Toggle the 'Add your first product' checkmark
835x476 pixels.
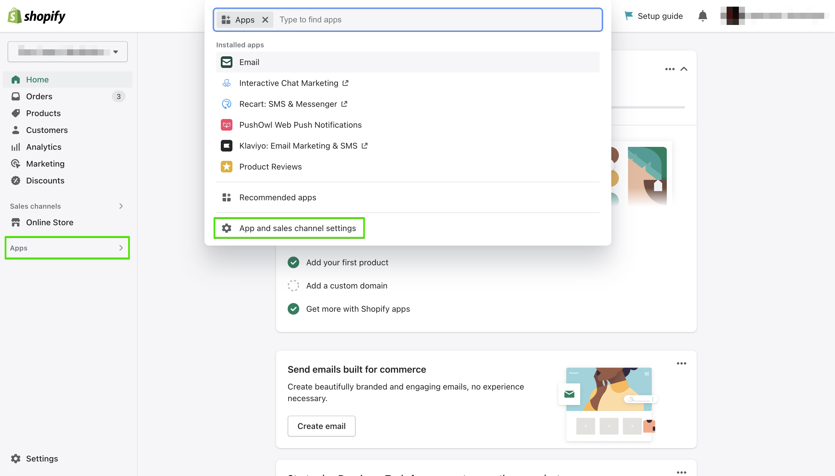click(x=293, y=262)
